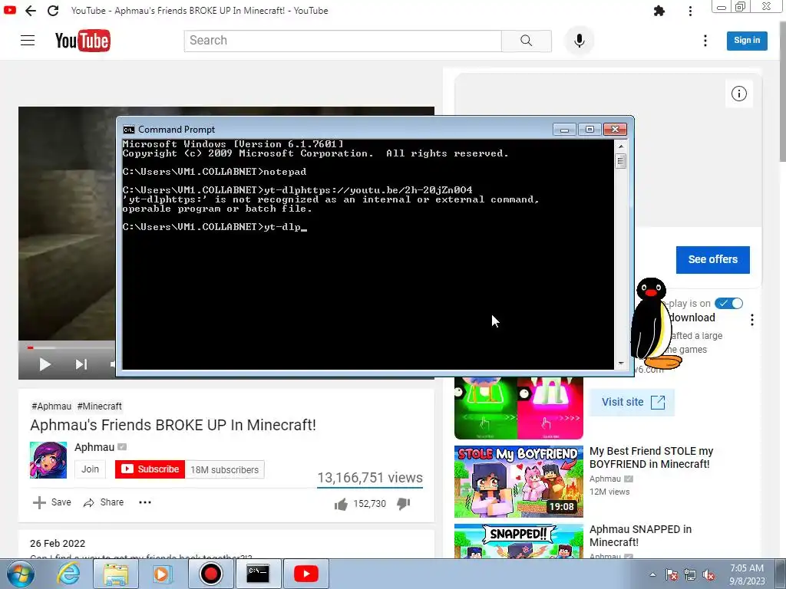This screenshot has width=786, height=589.
Task: Switch to YouTube taskbar button
Action: [x=305, y=574]
